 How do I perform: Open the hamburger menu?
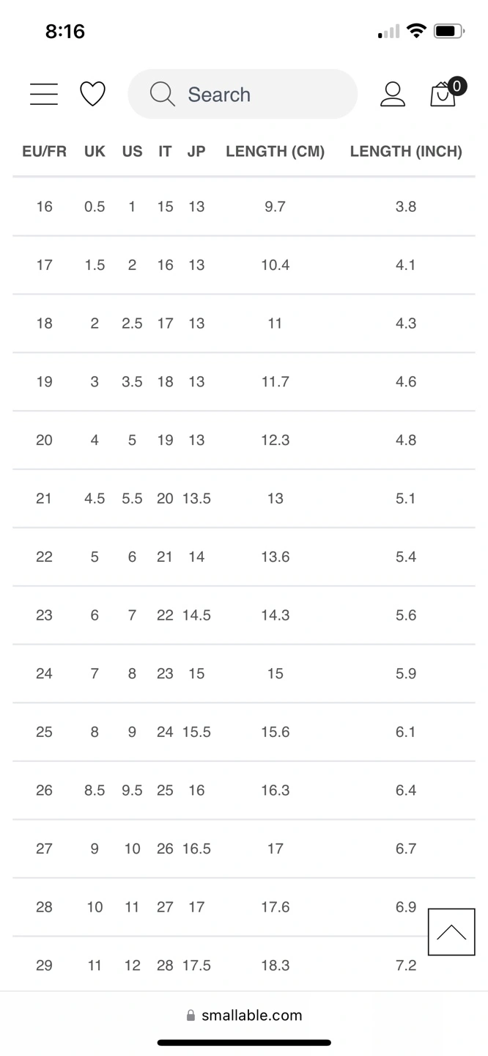(x=44, y=94)
